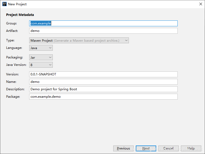205x154 pixels.
Task: Click the Package field com.example.demo
Action: pyautogui.click(x=103, y=97)
